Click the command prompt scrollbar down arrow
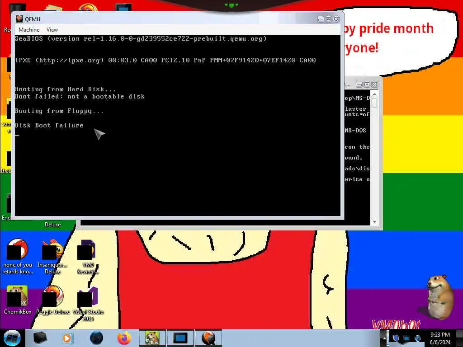463x347 pixels. tap(374, 222)
